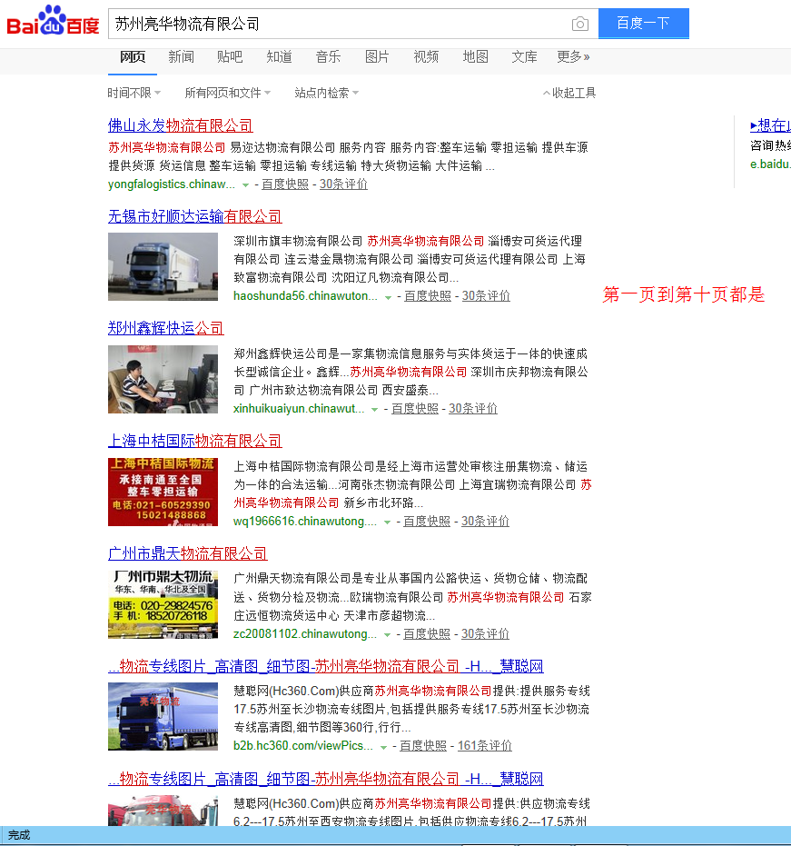View 30条评价 for yongfalogistics result
The width and height of the screenshot is (791, 846).
pos(343,184)
